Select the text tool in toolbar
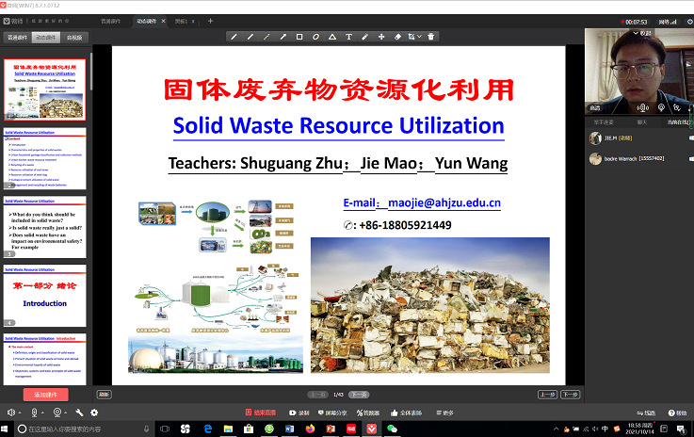Screen dimensions: 694x437 [348, 37]
